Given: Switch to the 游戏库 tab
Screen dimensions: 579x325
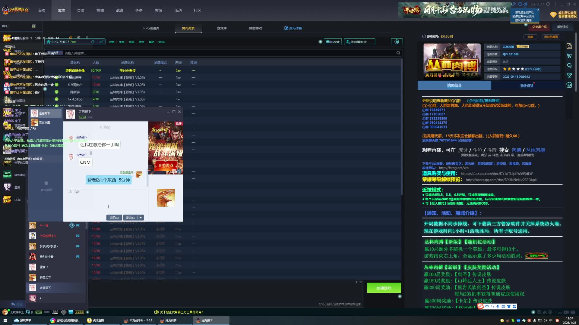Looking at the screenshot, I should [x=222, y=28].
